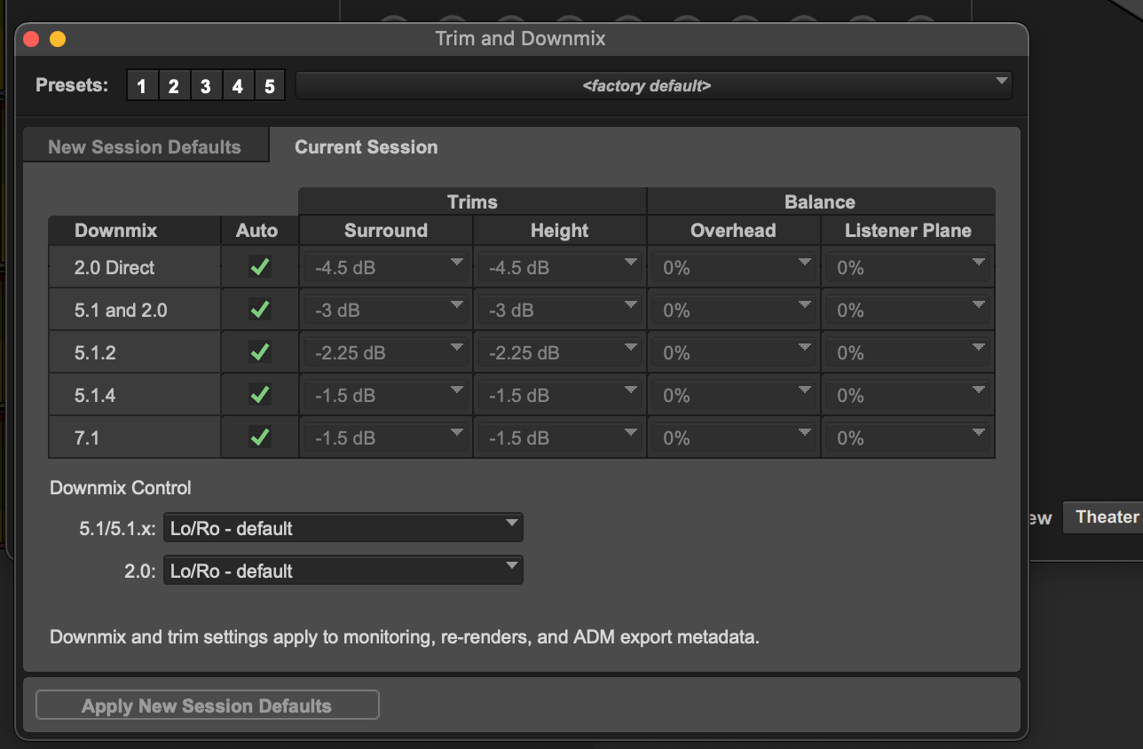Open Surround trim dropdown for 5.1.4
The image size is (1143, 749).
pos(386,395)
